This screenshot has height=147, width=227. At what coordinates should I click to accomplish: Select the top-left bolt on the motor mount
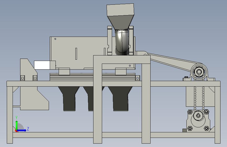(x=190, y=112)
